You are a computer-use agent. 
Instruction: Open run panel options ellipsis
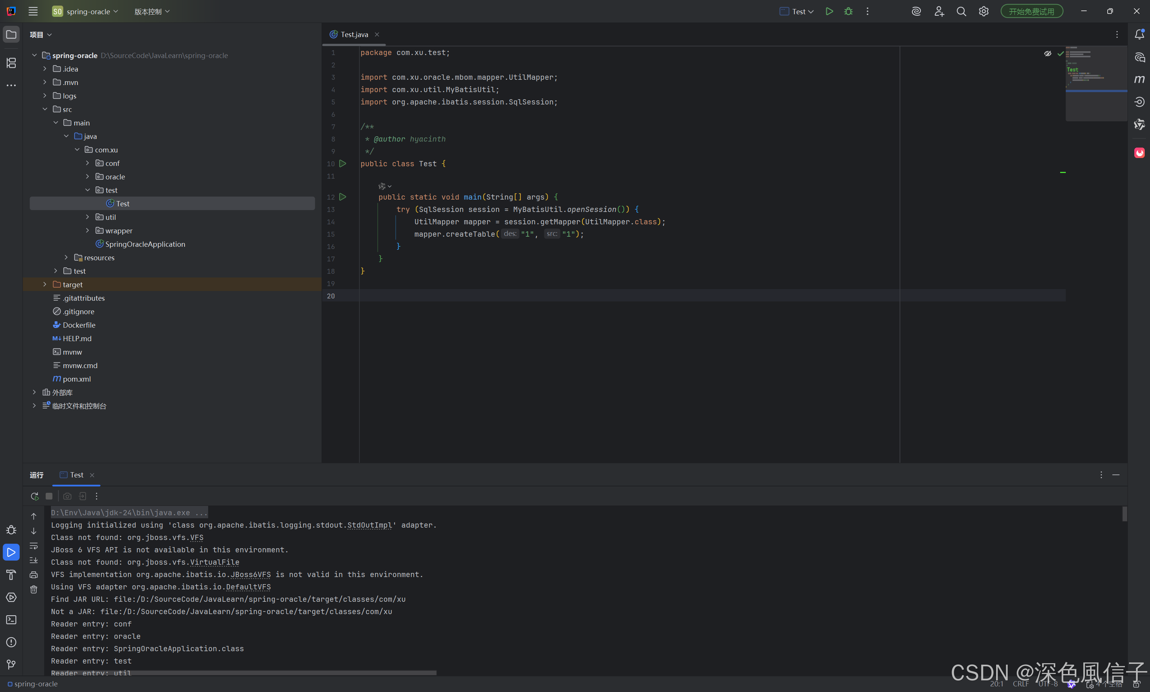[x=1101, y=475]
